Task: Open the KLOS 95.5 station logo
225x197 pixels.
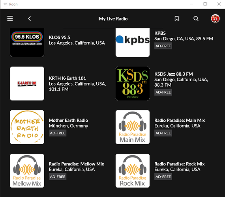Action: point(27,43)
